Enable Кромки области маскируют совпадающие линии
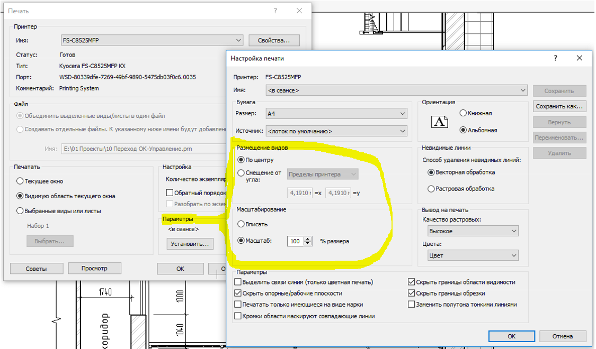Screen dimensions: 596x349 tap(238, 316)
